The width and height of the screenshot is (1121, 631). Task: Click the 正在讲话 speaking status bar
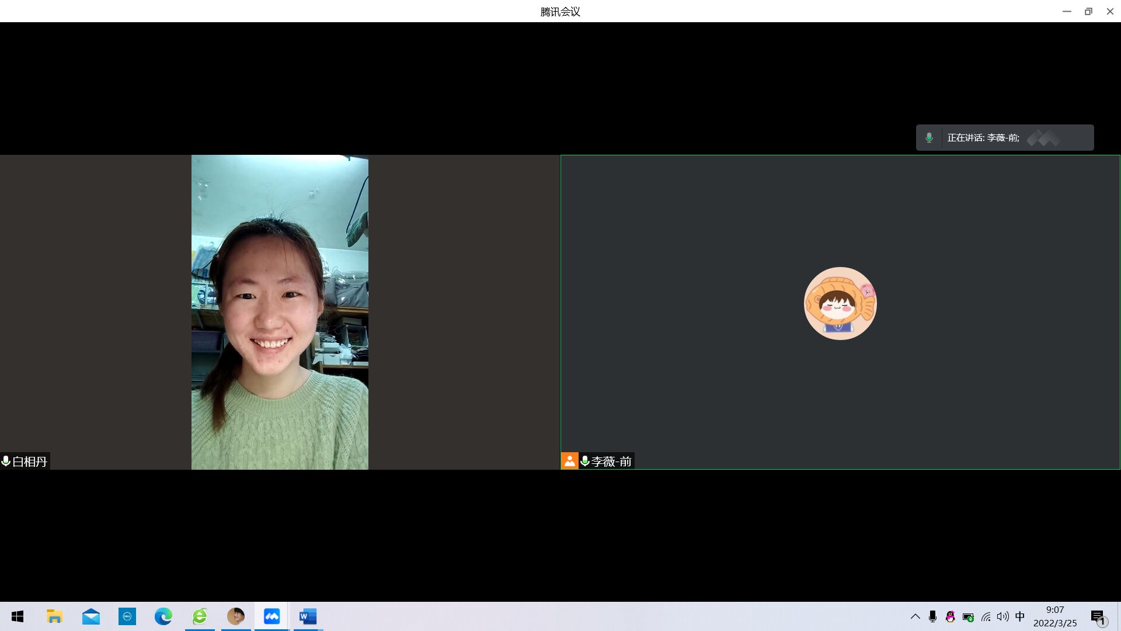[1004, 138]
